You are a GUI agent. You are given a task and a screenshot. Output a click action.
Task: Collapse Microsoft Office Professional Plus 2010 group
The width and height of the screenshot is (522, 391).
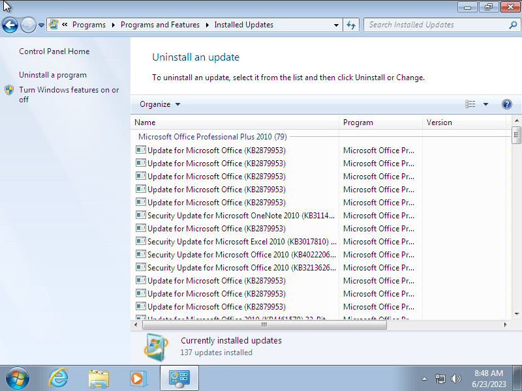(213, 137)
